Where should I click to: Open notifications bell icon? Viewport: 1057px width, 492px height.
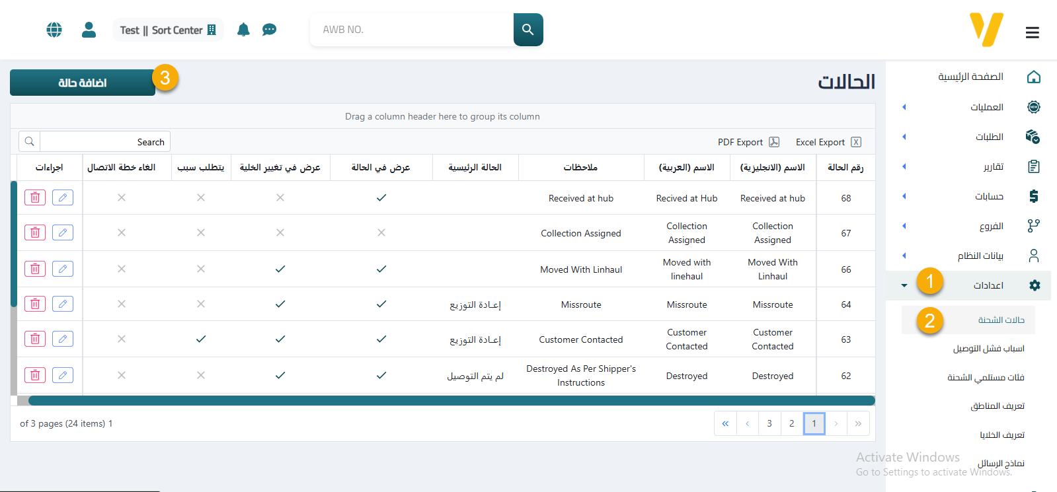pos(243,30)
